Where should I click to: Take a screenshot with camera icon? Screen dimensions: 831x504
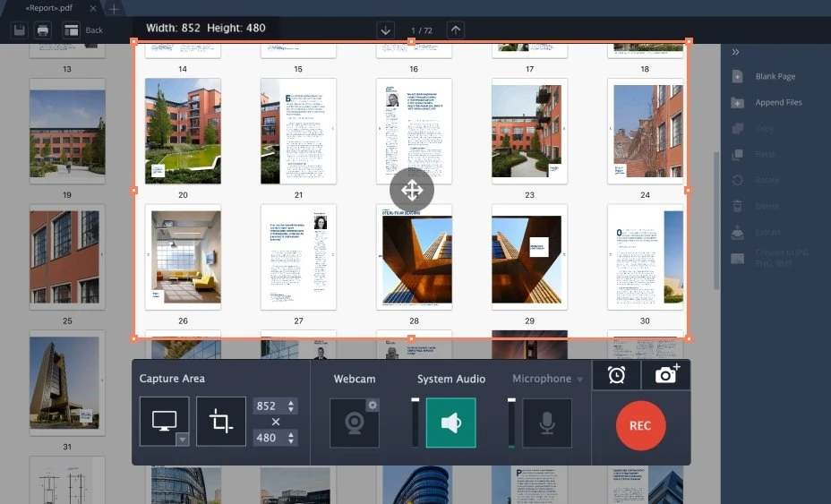click(666, 375)
